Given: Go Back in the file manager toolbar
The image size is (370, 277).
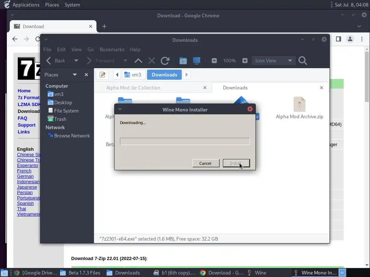Looking at the screenshot, I should click(x=55, y=61).
